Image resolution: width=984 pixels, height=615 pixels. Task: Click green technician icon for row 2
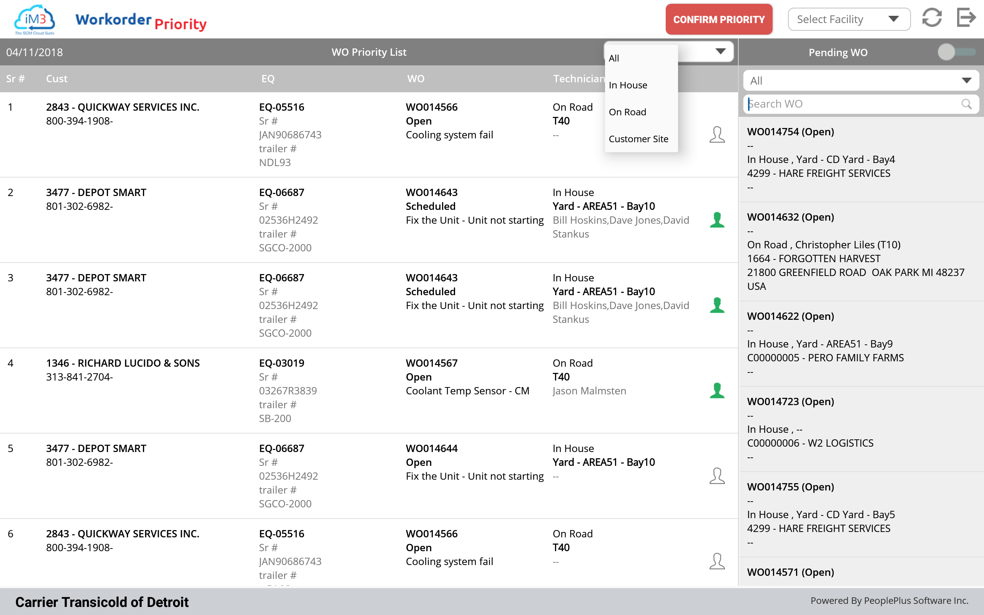[717, 220]
